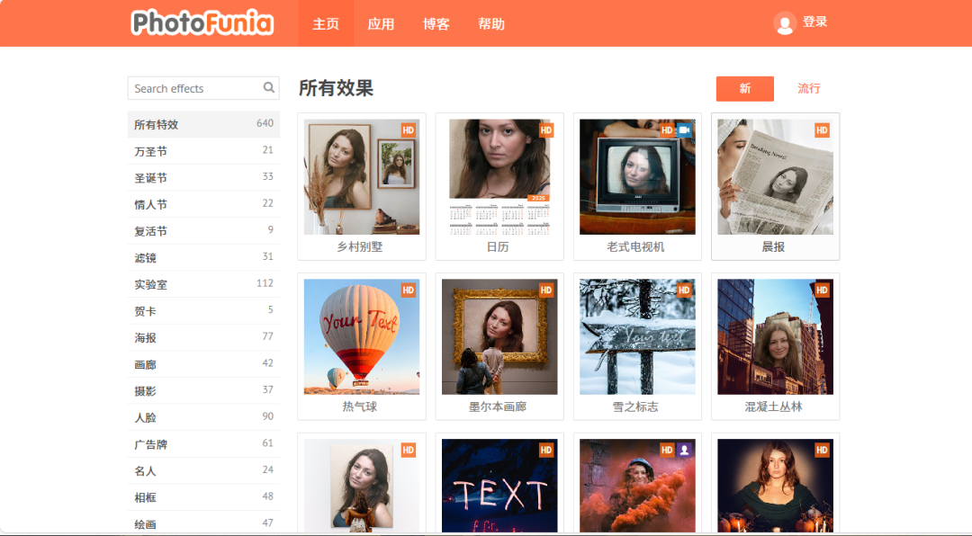This screenshot has width=972, height=536.
Task: Click the PhotoFunia logo
Action: pyautogui.click(x=202, y=22)
